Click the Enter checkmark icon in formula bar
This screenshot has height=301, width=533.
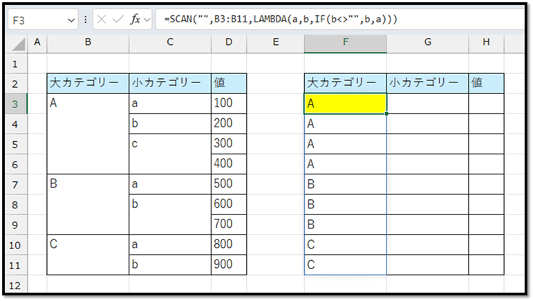click(118, 19)
